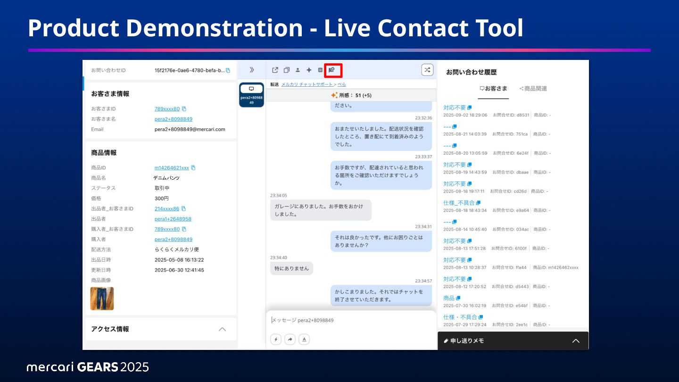
Task: Click the product name デニムパンツ
Action: [x=166, y=178]
